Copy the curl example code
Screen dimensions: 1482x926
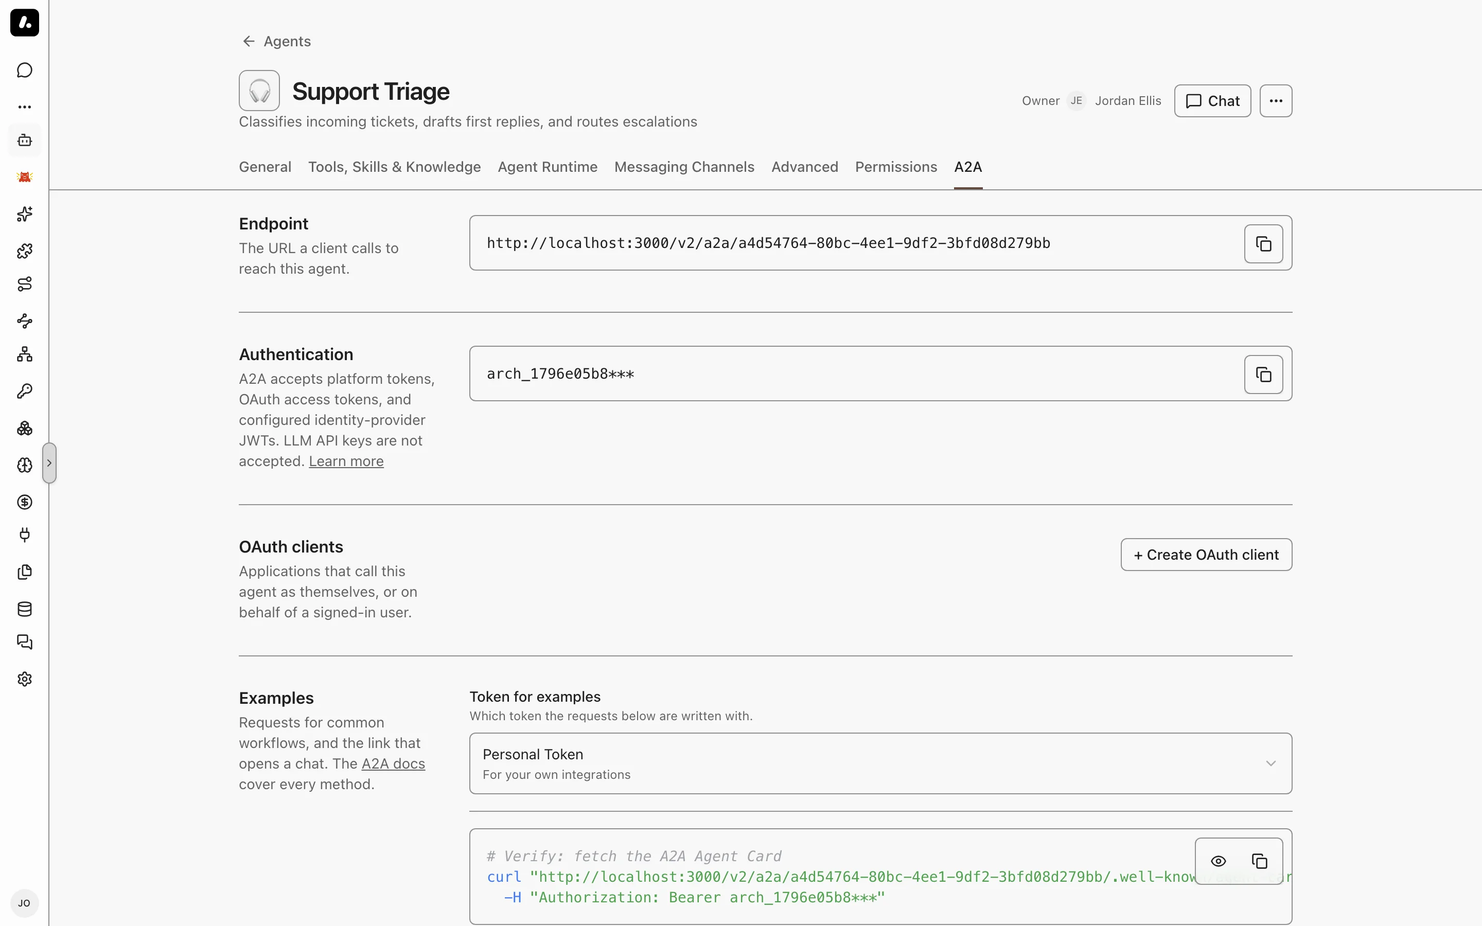pyautogui.click(x=1260, y=861)
